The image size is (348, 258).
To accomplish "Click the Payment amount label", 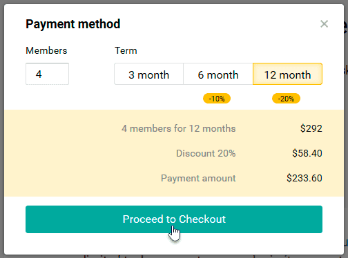I will [198, 178].
